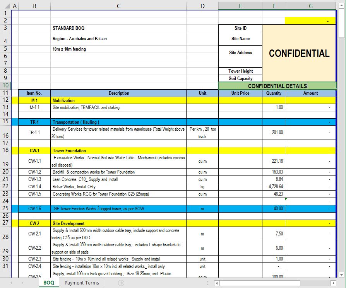Select column C header
The width and height of the screenshot is (346, 288).
[118, 6]
